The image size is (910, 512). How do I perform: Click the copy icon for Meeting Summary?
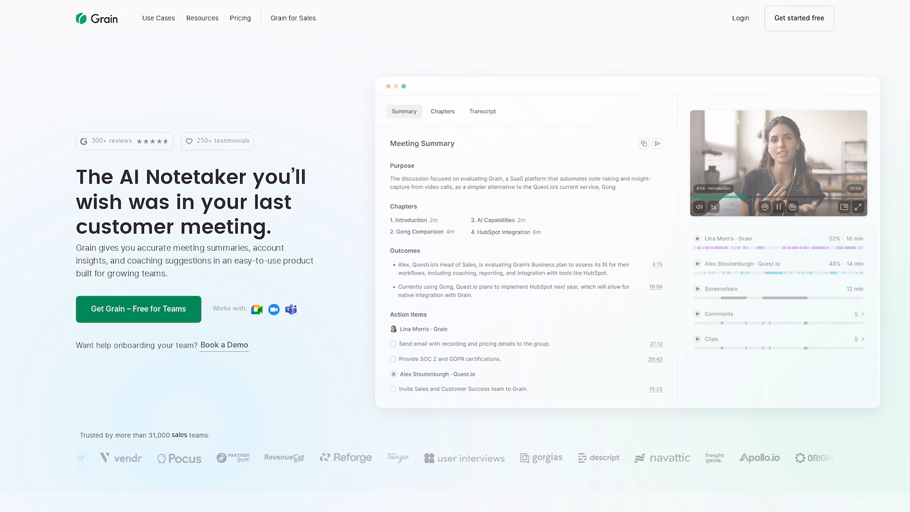pyautogui.click(x=644, y=143)
